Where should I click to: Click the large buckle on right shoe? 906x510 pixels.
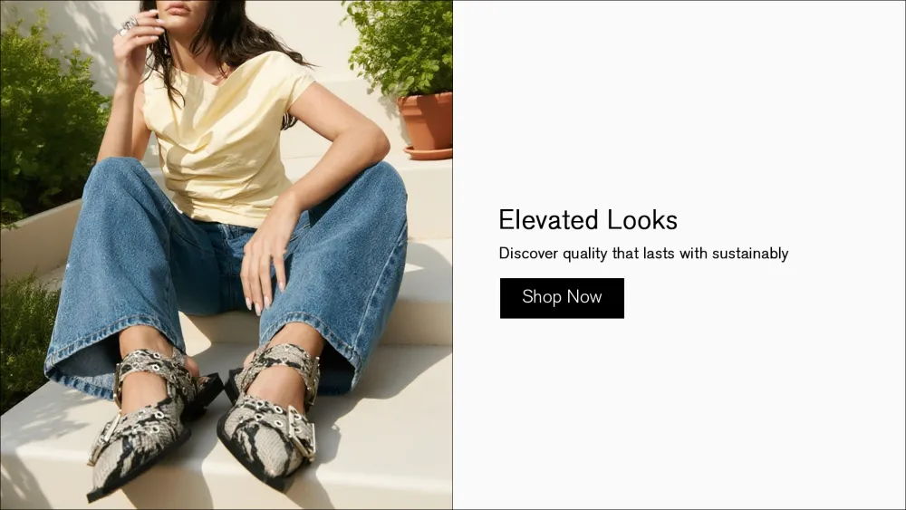302,431
